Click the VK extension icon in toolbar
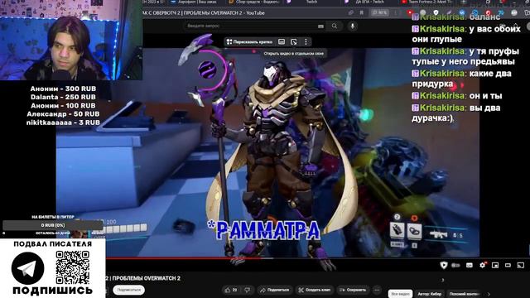 pyautogui.click(x=462, y=12)
